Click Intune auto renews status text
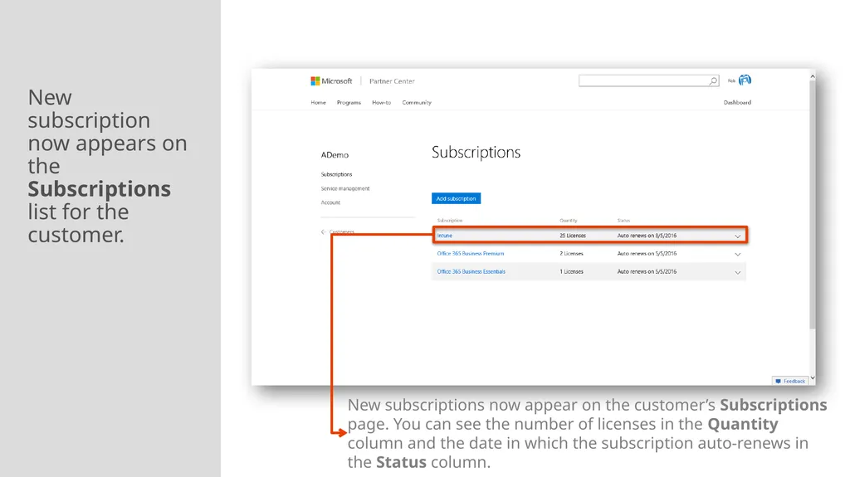The image size is (850, 477). click(x=647, y=236)
